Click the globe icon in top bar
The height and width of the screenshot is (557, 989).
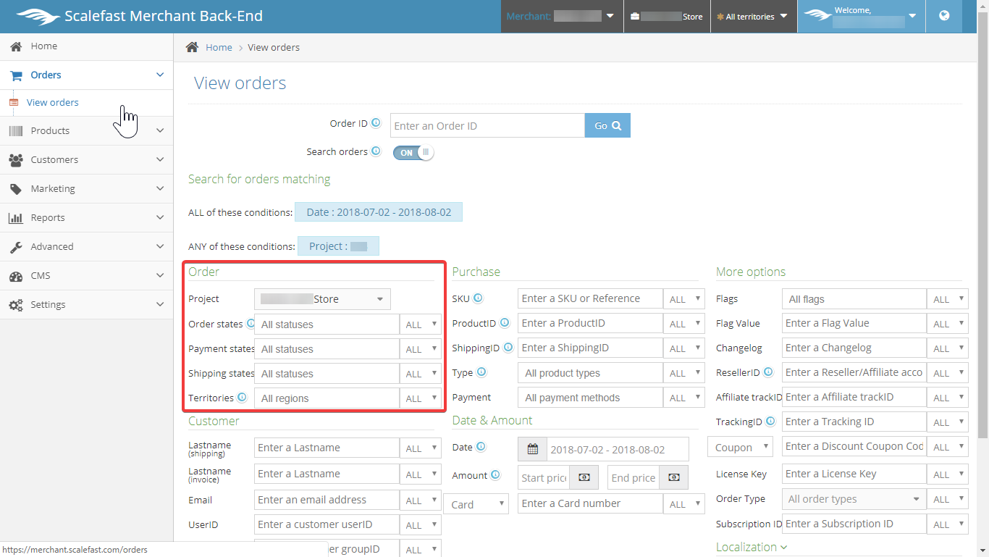coord(944,16)
